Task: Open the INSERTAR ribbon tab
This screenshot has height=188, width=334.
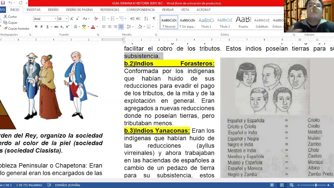Action: [x=34, y=10]
